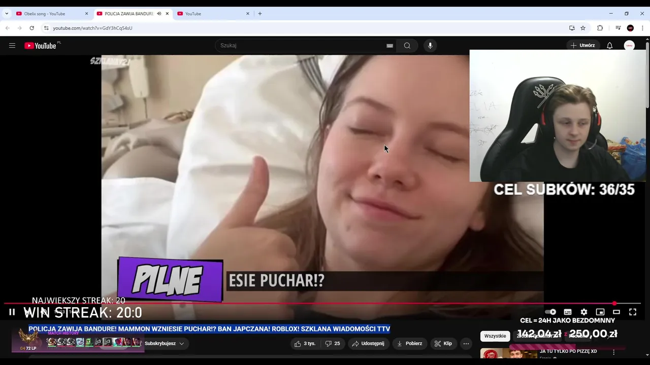Open the tab search dropdown
The height and width of the screenshot is (365, 650).
pyautogui.click(x=7, y=14)
